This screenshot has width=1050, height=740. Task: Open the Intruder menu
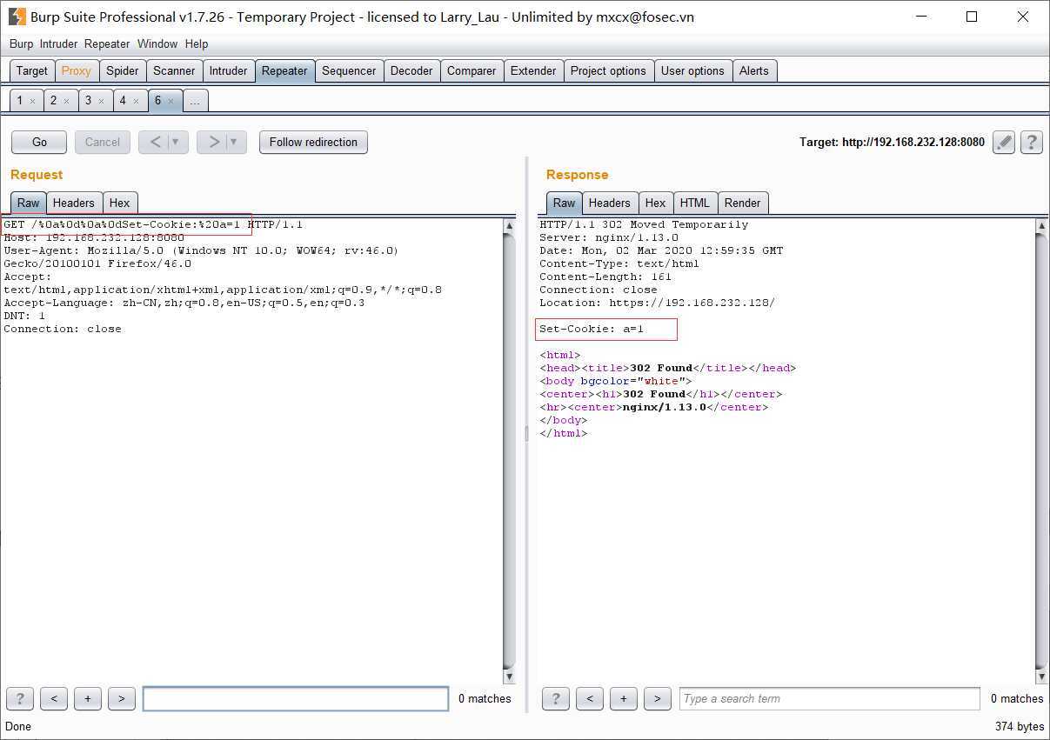point(58,43)
